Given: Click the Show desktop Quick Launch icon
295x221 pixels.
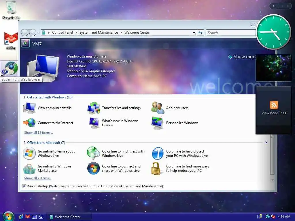Looking at the screenshot, I should (34, 217).
